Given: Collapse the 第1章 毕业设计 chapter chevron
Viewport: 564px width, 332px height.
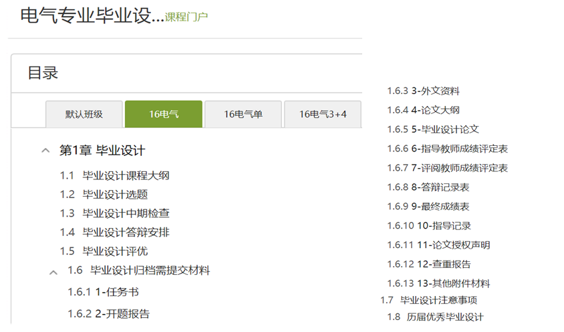Looking at the screenshot, I should click(45, 151).
